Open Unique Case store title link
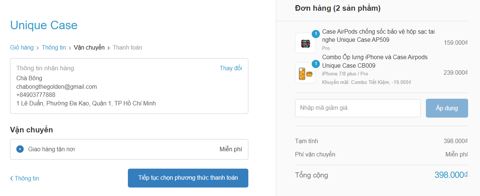This screenshot has height=196, width=480. click(x=44, y=25)
